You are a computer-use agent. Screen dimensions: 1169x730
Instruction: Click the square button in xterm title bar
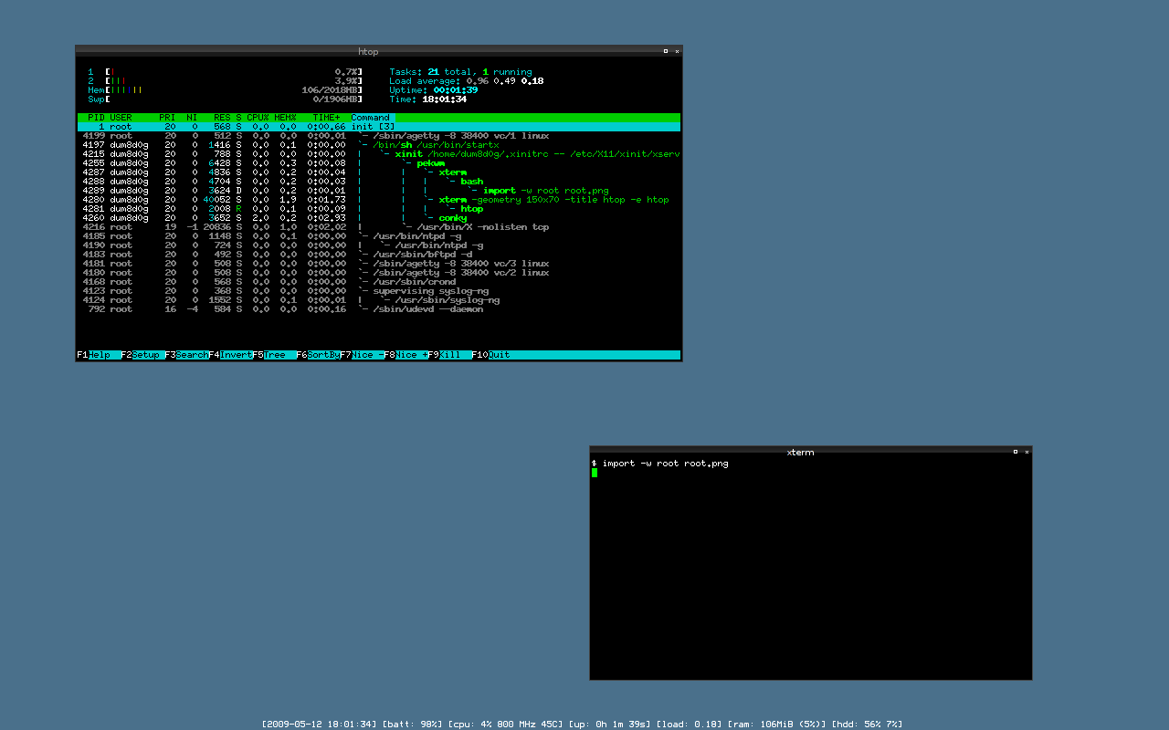[1016, 452]
